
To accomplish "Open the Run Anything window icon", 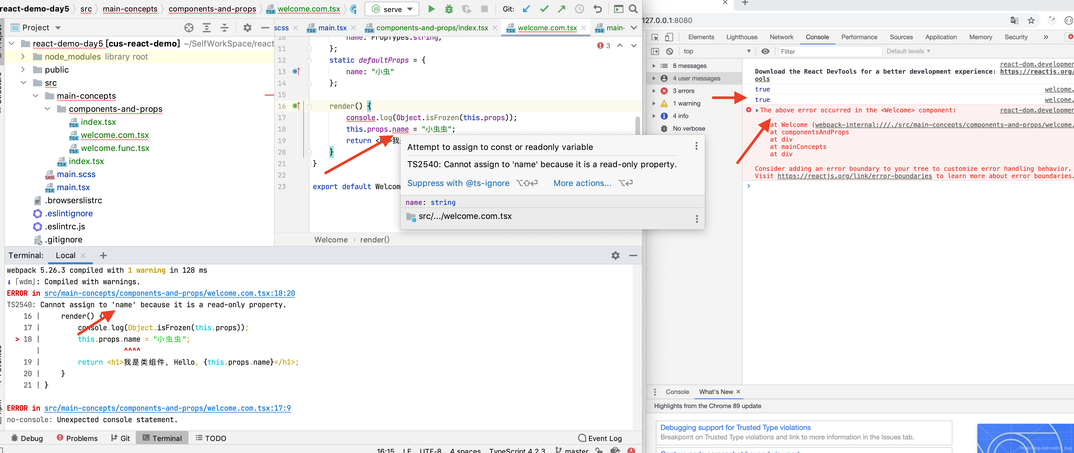I will [x=618, y=9].
